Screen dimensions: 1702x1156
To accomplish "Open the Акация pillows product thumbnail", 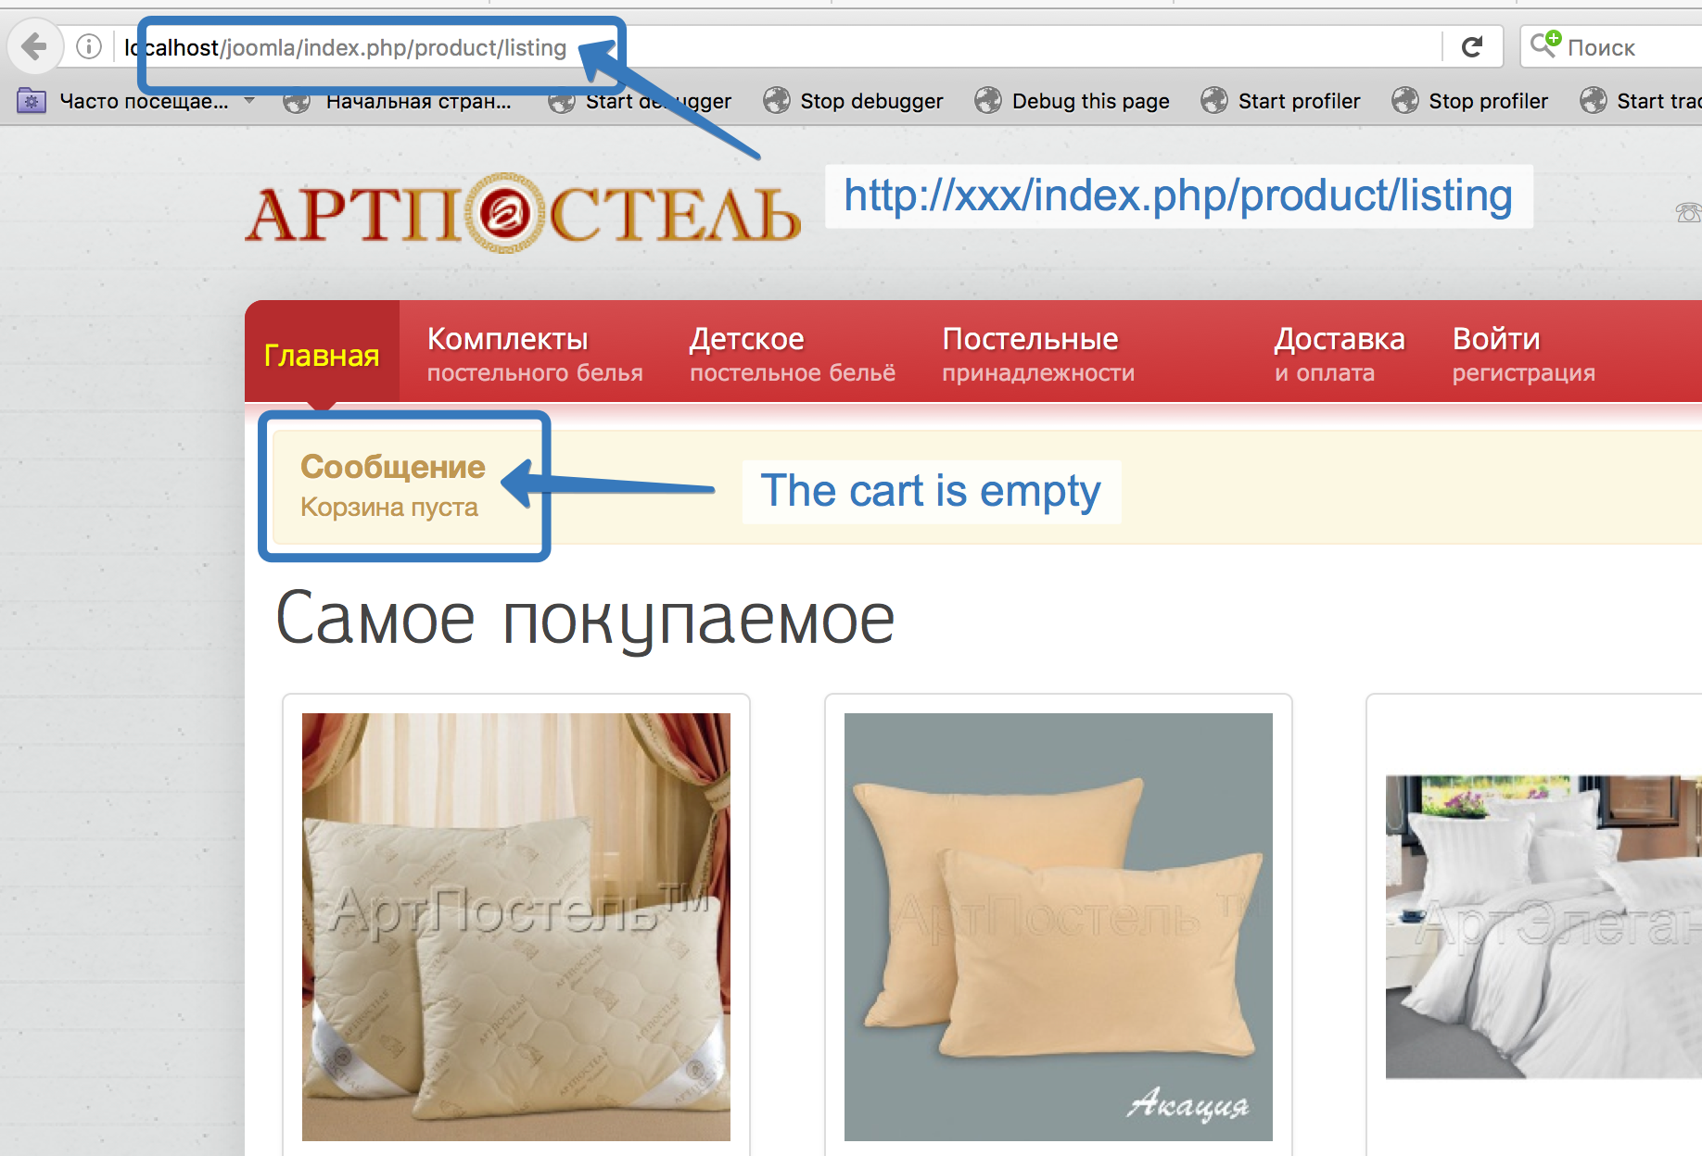I will coord(1058,926).
